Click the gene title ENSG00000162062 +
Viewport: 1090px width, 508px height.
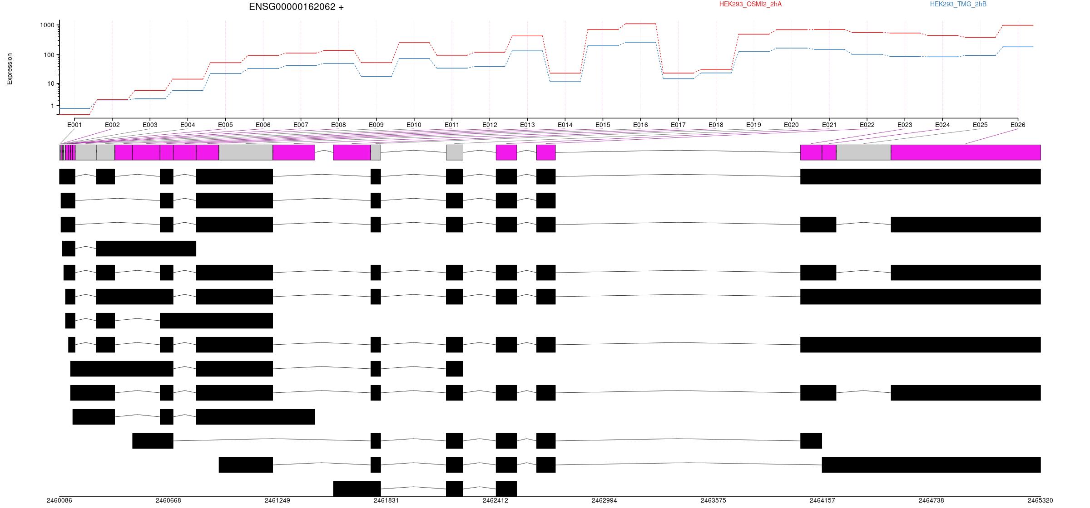tap(296, 7)
